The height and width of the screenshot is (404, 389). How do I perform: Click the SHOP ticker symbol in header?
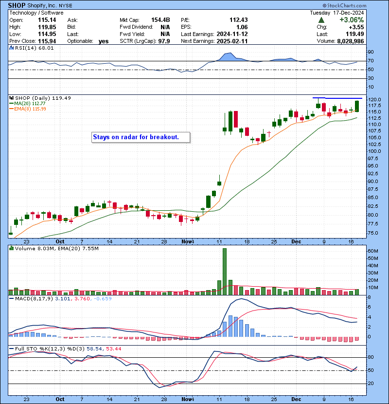click(x=17, y=5)
